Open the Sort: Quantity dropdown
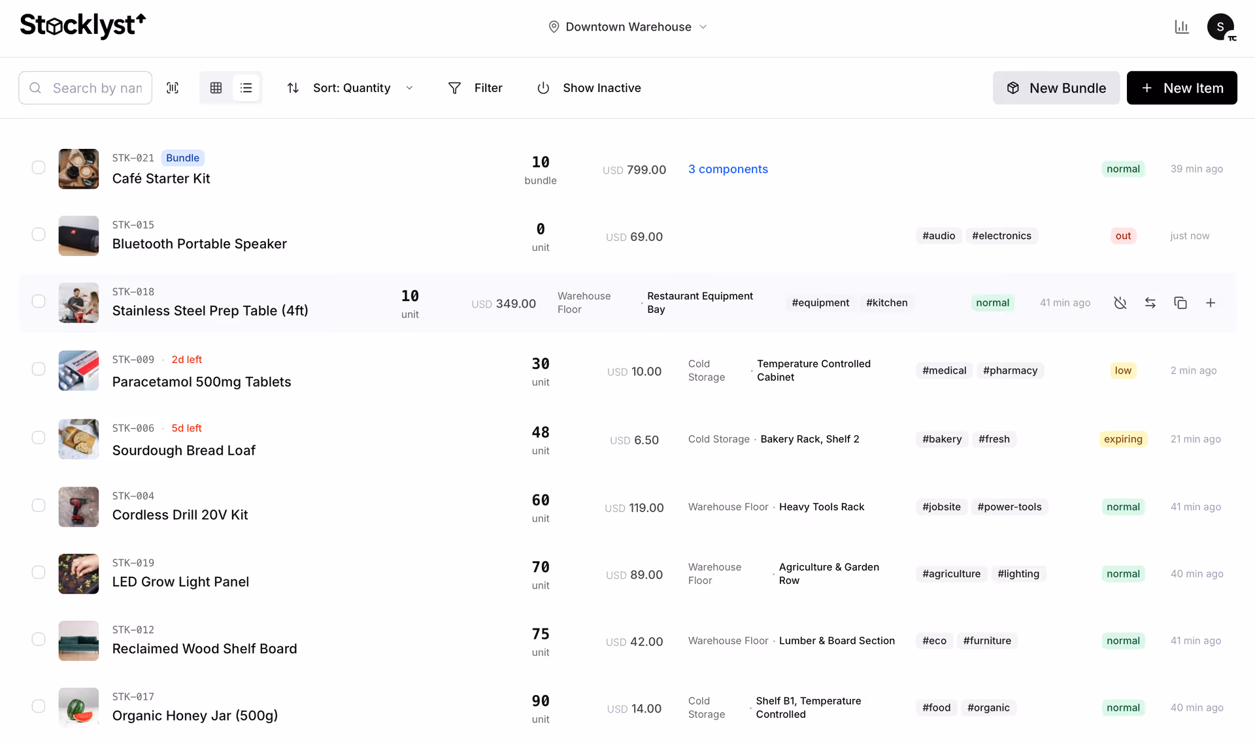 tap(351, 88)
